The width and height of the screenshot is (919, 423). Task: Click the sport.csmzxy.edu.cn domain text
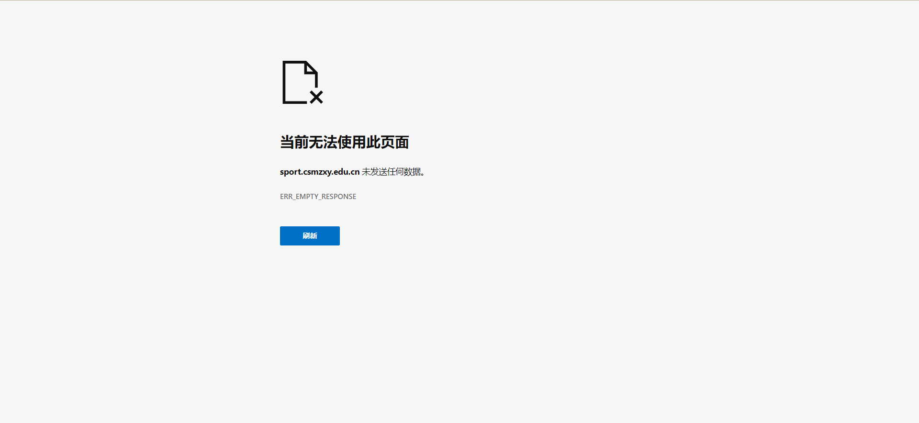pyautogui.click(x=320, y=172)
